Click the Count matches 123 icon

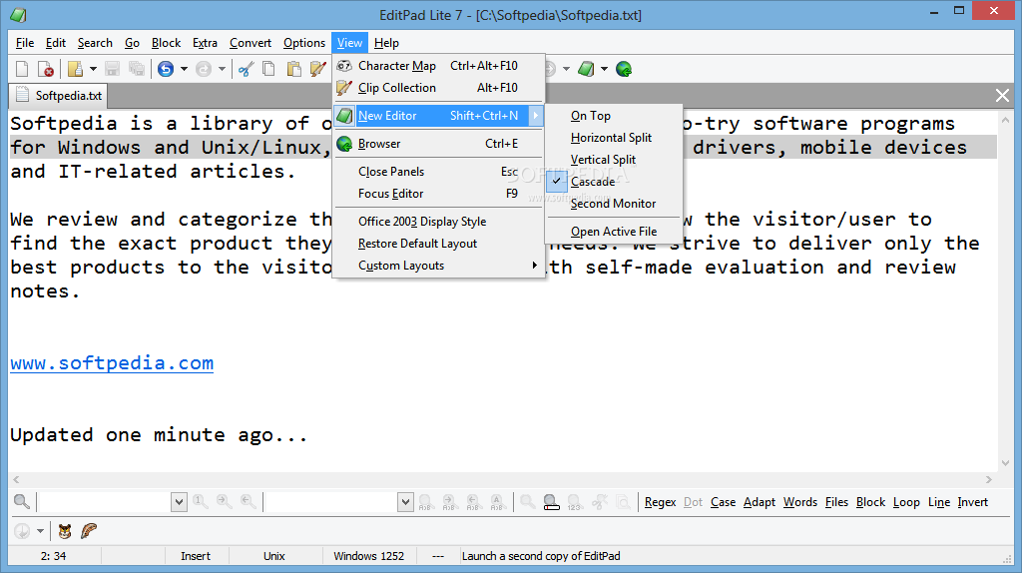click(574, 502)
